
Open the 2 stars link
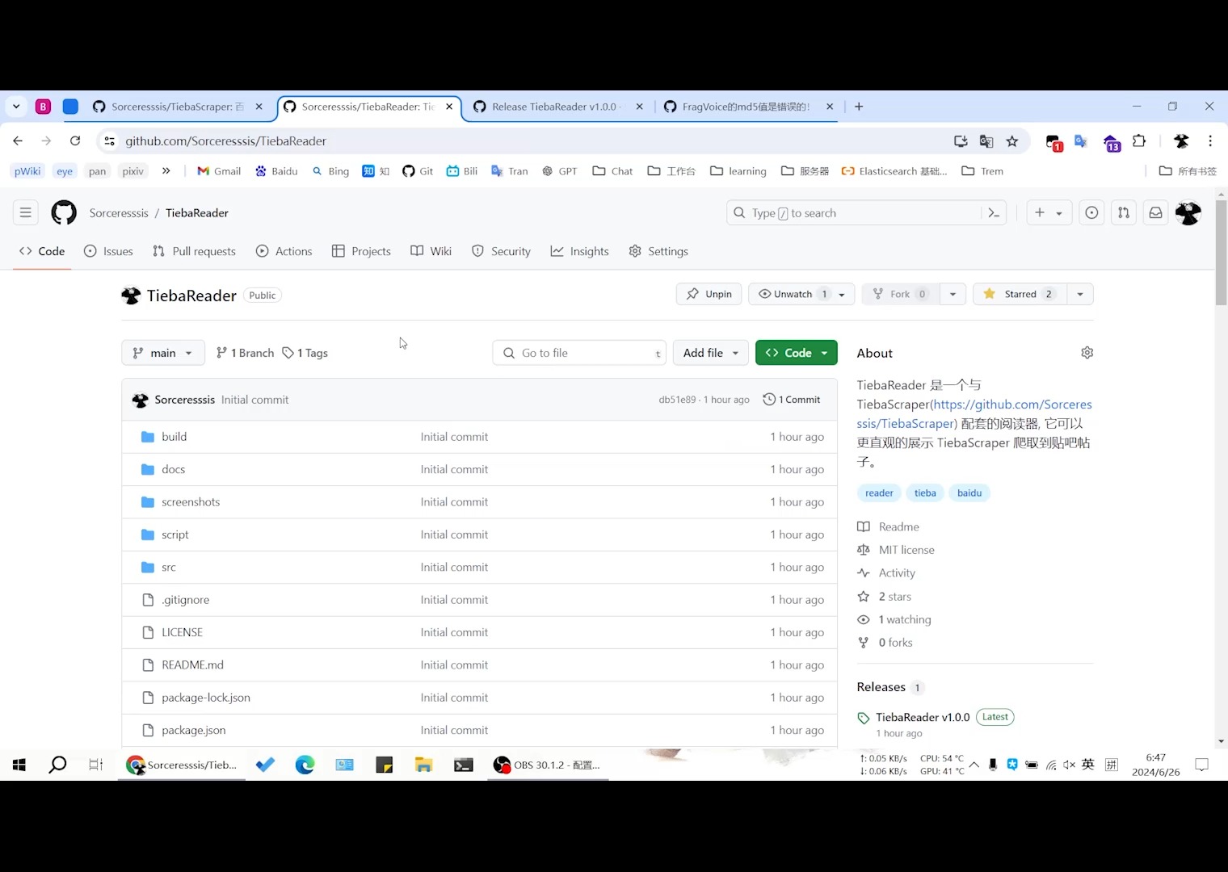894,597
